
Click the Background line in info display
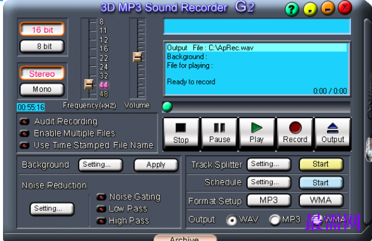(187, 56)
